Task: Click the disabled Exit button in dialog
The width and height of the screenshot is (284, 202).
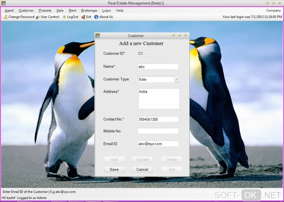Action: point(172,169)
